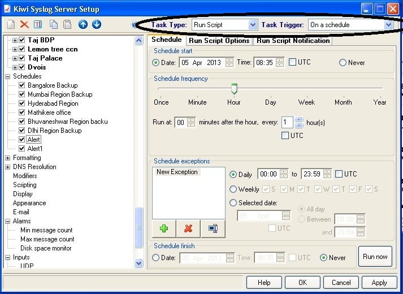Select Date option under Schedule finish
The image size is (403, 294).
pyautogui.click(x=155, y=257)
